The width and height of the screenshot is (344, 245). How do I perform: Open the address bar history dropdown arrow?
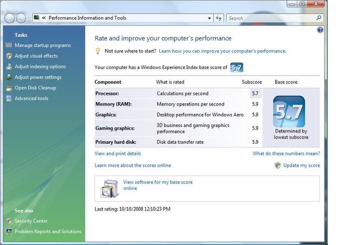(x=209, y=18)
